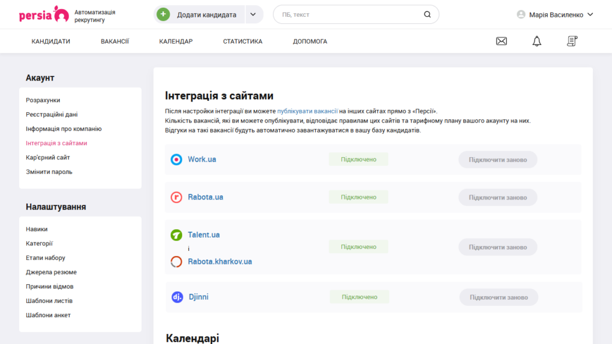The width and height of the screenshot is (612, 344).
Task: Open the Допомога menu
Action: click(x=310, y=41)
